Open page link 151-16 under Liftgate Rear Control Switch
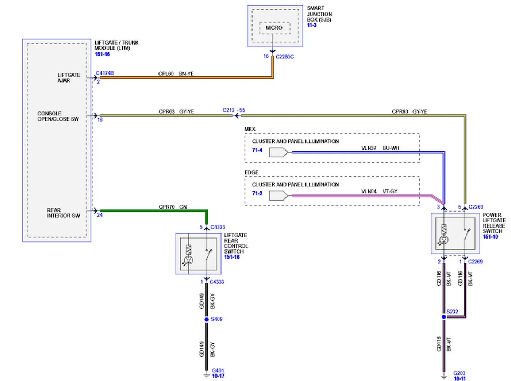This screenshot has width=511, height=381. (x=232, y=257)
